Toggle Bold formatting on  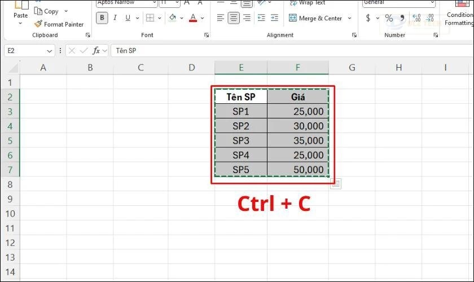coord(102,18)
